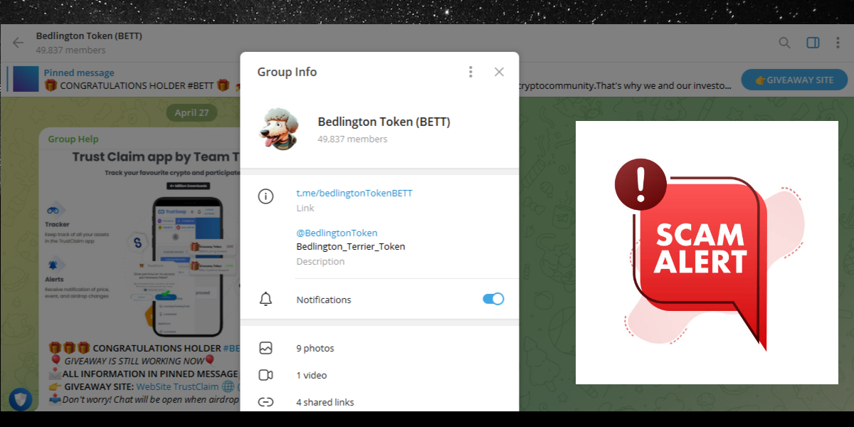The width and height of the screenshot is (854, 427).
Task: Open the @BedlingtonToken mention
Action: point(337,233)
